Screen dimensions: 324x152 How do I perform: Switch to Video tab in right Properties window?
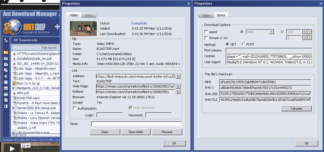[x=206, y=16]
